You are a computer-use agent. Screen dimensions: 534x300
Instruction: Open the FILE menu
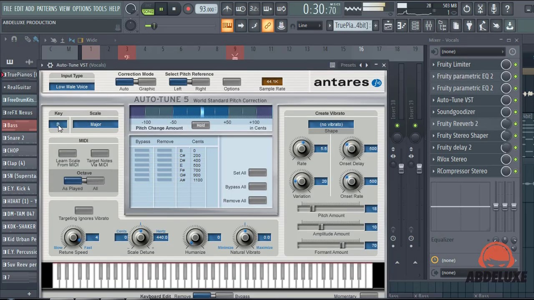point(8,9)
